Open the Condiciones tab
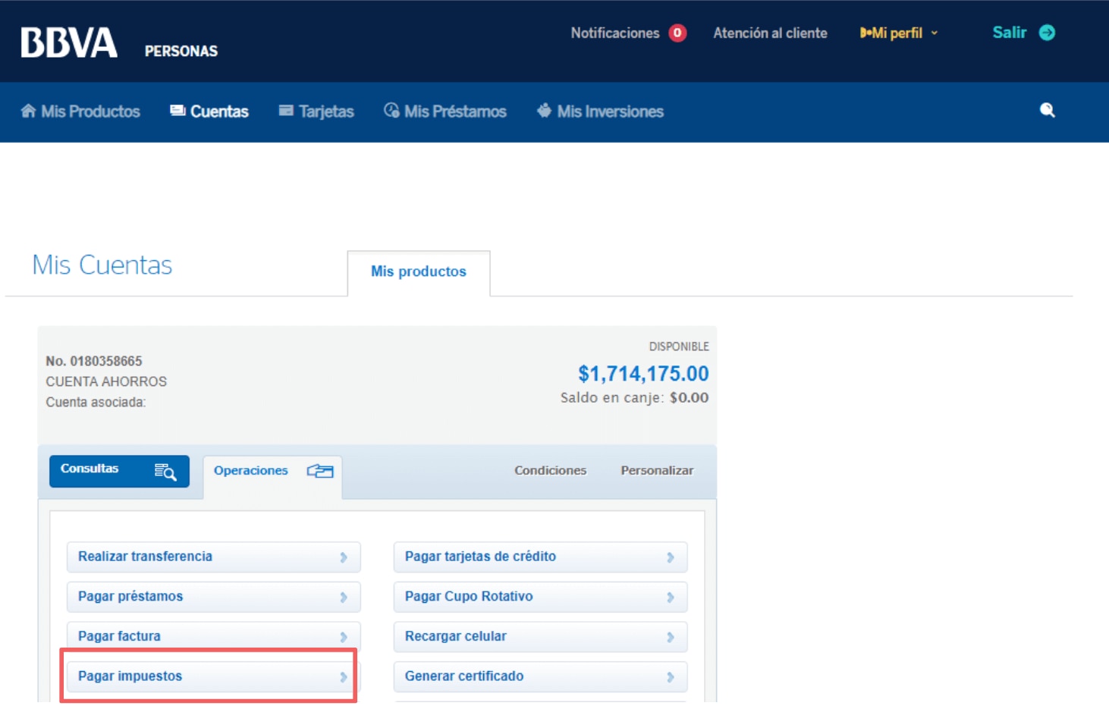 [550, 470]
